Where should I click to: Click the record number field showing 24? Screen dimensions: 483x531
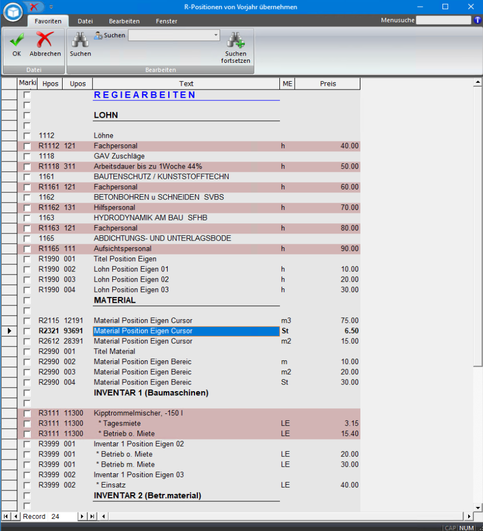click(63, 516)
